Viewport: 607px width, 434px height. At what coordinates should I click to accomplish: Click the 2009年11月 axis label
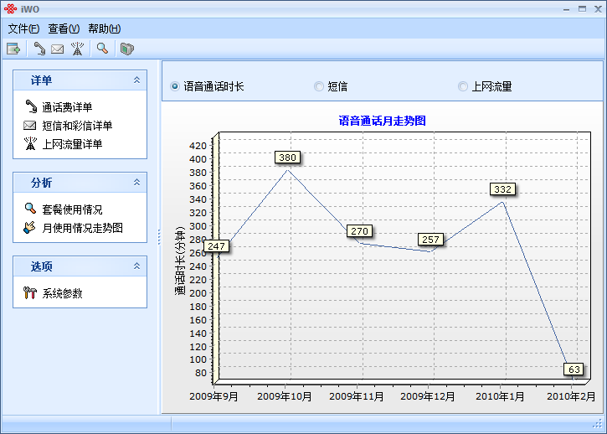357,396
